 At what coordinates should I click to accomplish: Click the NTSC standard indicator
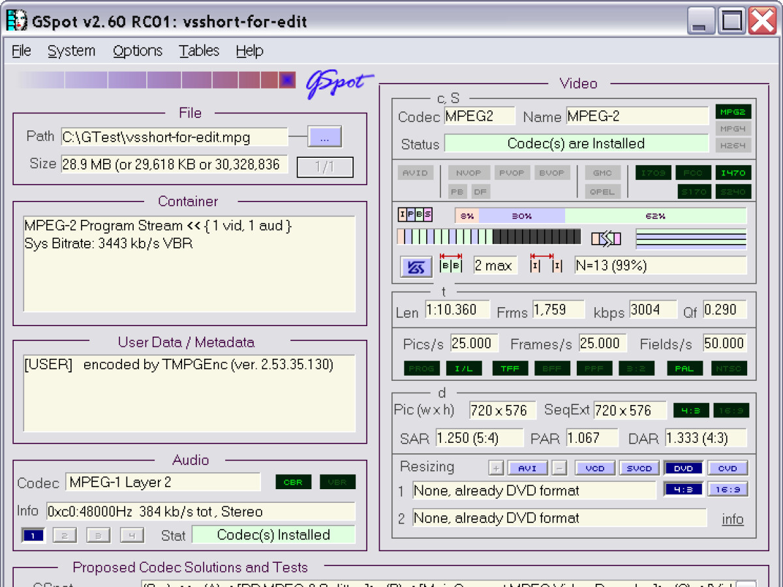pyautogui.click(x=728, y=369)
